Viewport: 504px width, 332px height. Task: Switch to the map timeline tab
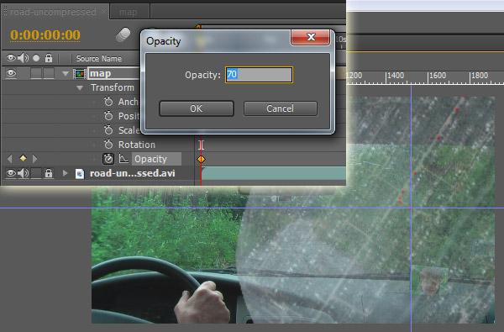(x=129, y=13)
